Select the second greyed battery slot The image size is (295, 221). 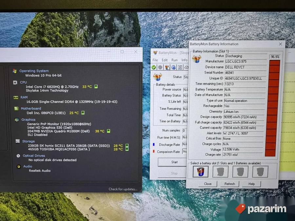(221, 171)
